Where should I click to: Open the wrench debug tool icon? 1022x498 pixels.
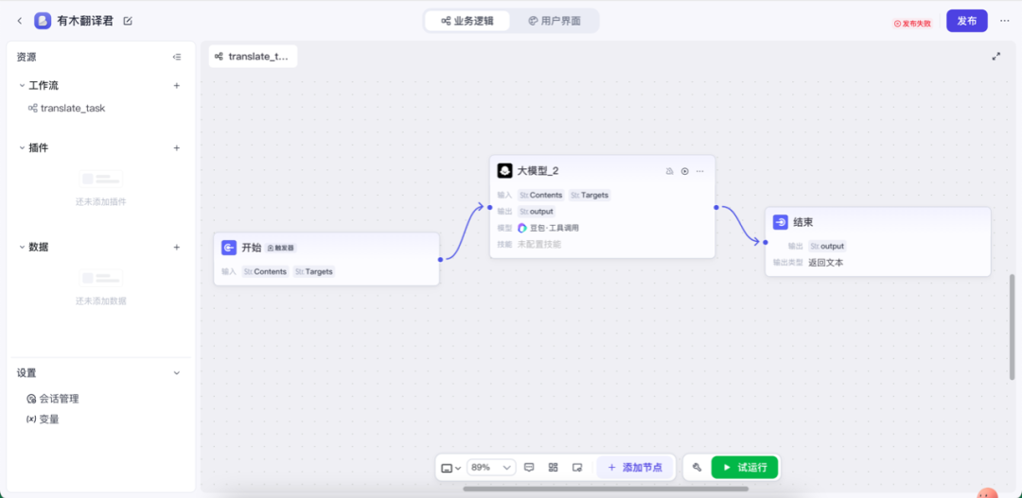pos(696,468)
